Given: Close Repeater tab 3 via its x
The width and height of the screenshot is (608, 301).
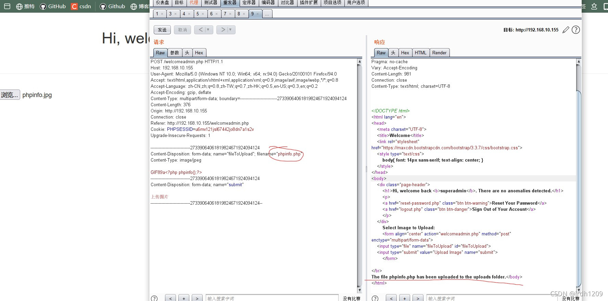Looking at the screenshot, I should coord(175,14).
